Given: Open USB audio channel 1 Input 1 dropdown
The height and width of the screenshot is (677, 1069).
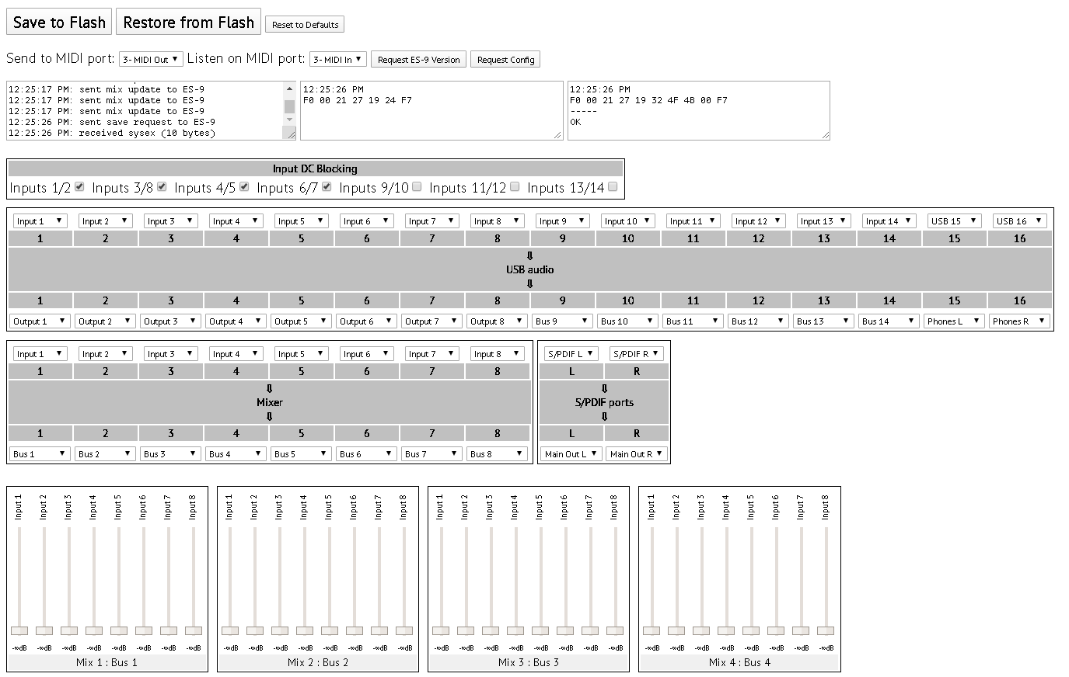Looking at the screenshot, I should tap(40, 221).
